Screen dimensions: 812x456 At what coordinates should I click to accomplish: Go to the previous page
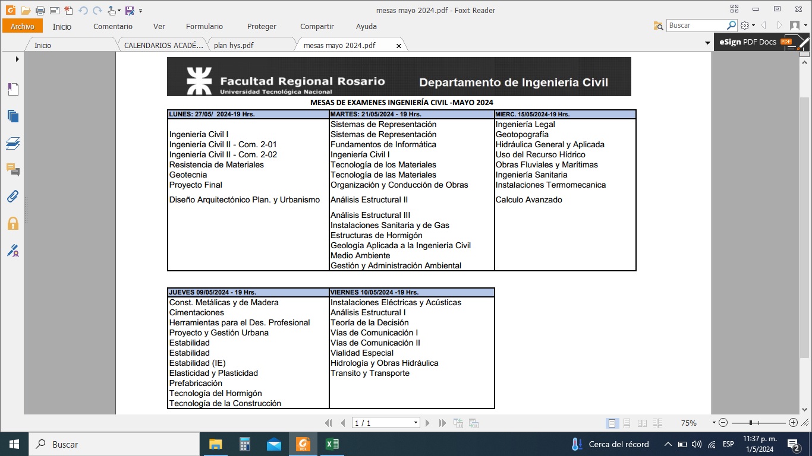pyautogui.click(x=342, y=423)
